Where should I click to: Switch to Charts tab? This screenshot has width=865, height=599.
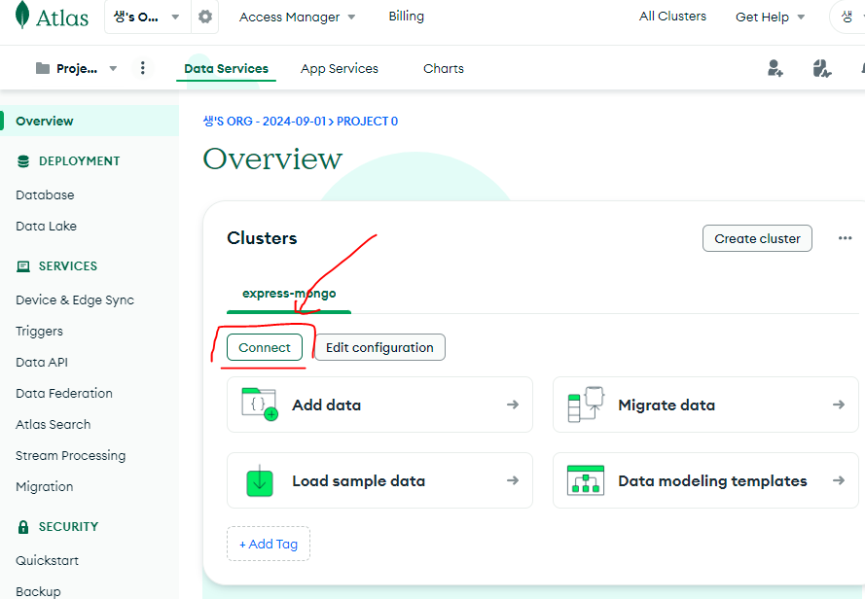click(x=444, y=68)
